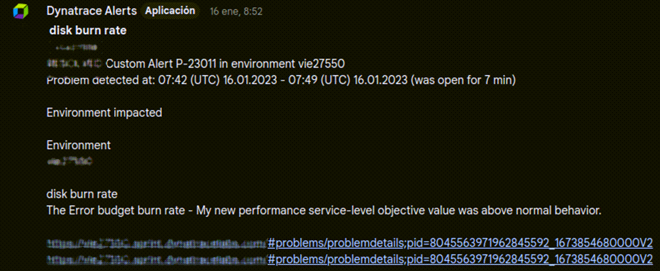Click the Environment impacted heading
Viewport: 660px width, 271px height.
point(104,112)
